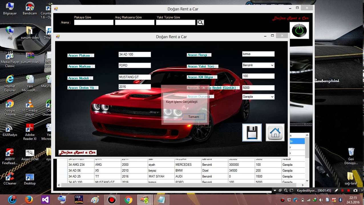Click the Bandicam pencil draw icon

(x=336, y=190)
